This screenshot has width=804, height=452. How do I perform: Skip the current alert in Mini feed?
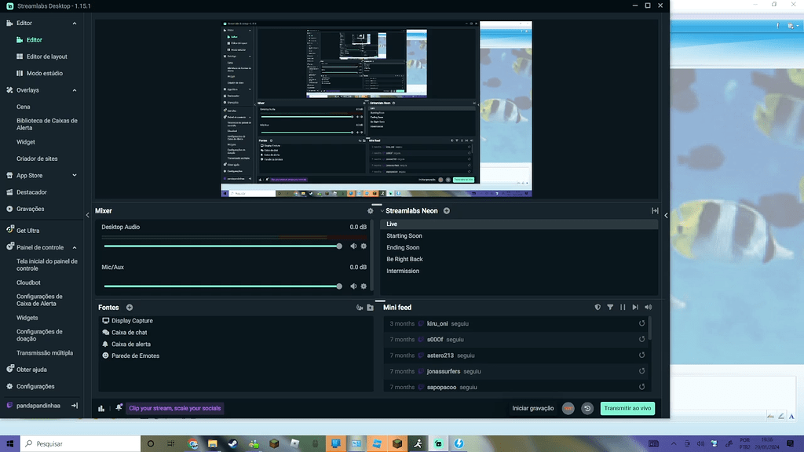(635, 308)
